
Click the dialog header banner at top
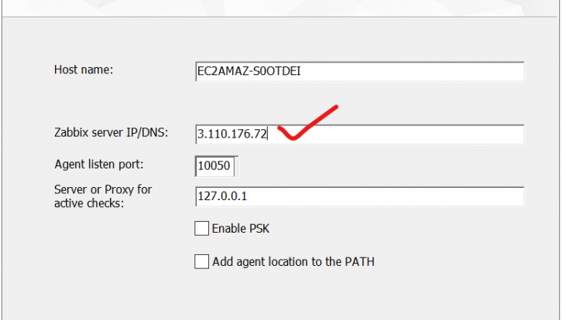pyautogui.click(x=280, y=8)
